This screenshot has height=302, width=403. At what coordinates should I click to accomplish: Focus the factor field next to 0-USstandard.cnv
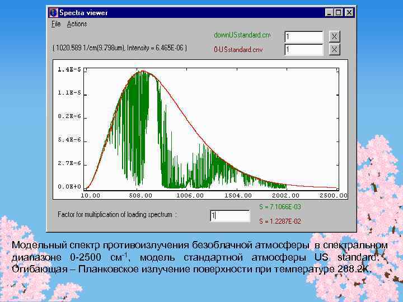(x=303, y=50)
